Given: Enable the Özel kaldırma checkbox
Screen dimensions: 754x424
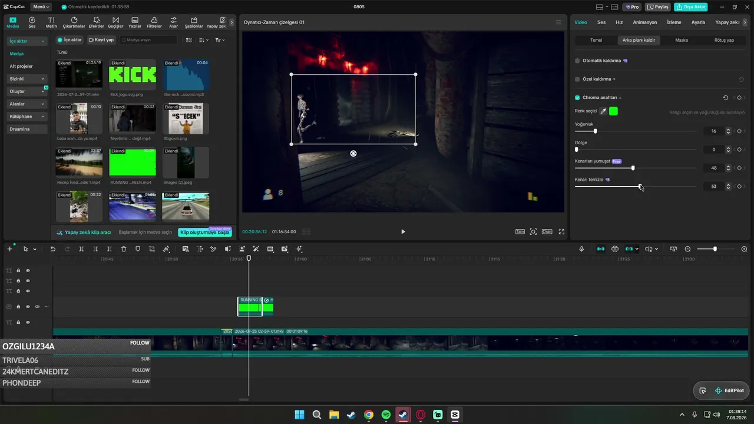Looking at the screenshot, I should tap(577, 79).
